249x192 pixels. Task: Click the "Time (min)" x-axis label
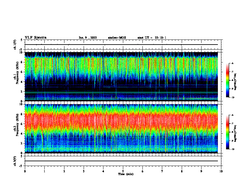(126, 174)
